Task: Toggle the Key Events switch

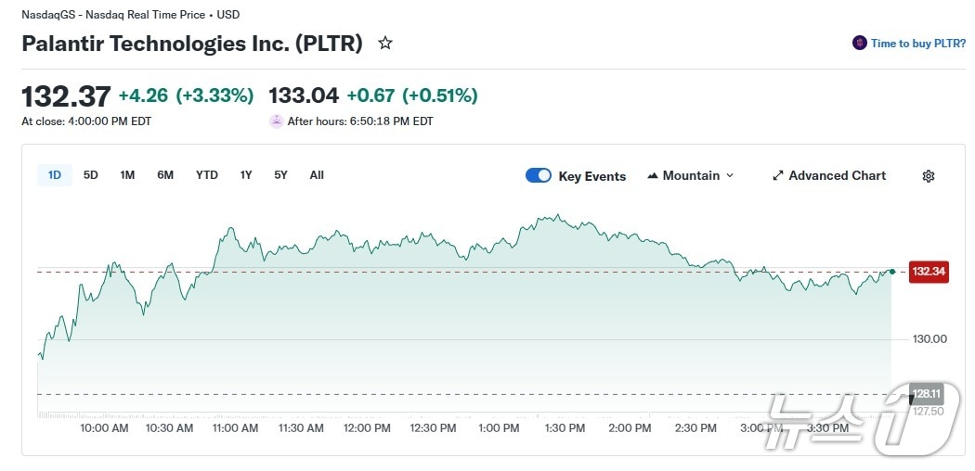Action: click(x=539, y=176)
